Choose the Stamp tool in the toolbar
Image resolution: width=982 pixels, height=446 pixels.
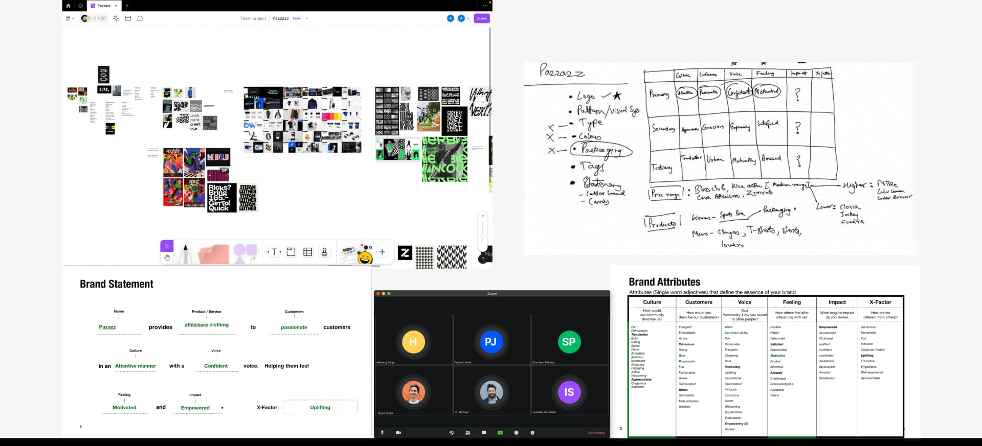click(x=324, y=252)
